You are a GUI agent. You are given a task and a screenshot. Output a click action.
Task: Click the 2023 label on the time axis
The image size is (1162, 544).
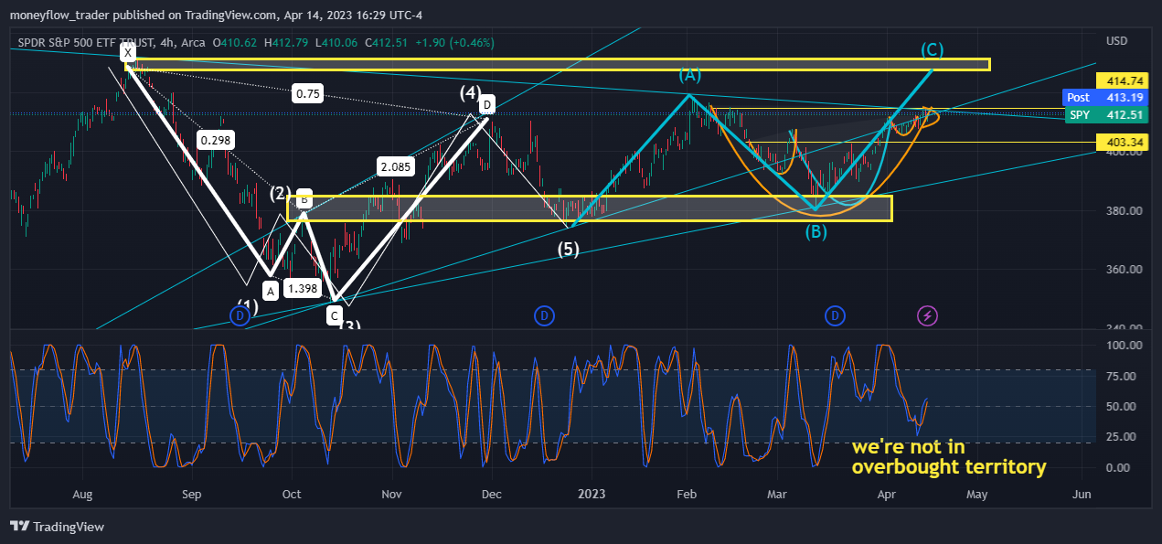pos(592,495)
